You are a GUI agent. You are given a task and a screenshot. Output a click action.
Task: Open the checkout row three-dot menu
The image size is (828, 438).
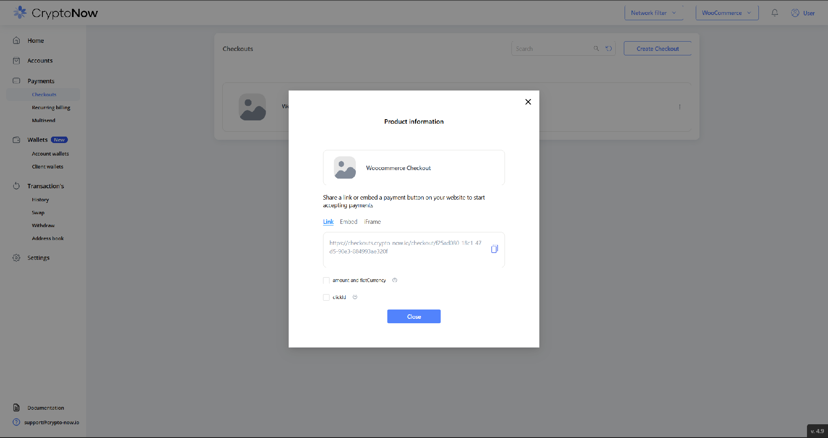coord(680,107)
